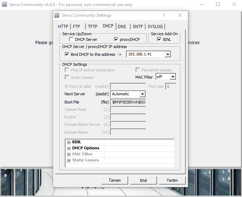Toggle Static Leases checkbox

[67, 77]
